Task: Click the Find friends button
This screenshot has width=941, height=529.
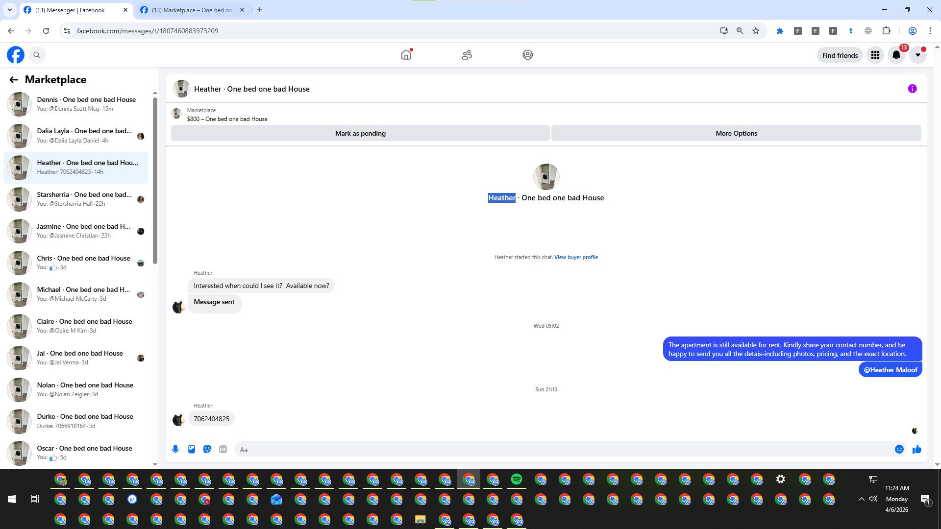Action: (840, 55)
